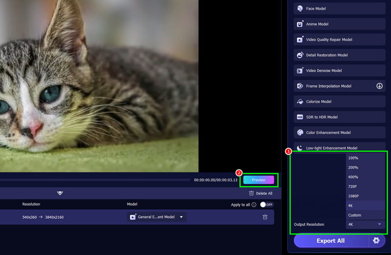Click the Detail Restoration Model icon
Viewport: 391px width, 255px height.
300,55
